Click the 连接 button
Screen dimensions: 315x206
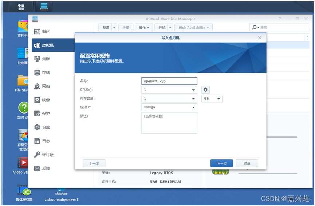[126, 28]
